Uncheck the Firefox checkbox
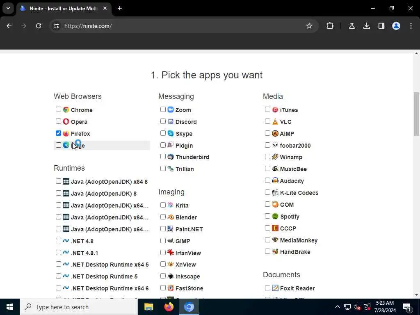This screenshot has height=315, width=420. coord(58,133)
